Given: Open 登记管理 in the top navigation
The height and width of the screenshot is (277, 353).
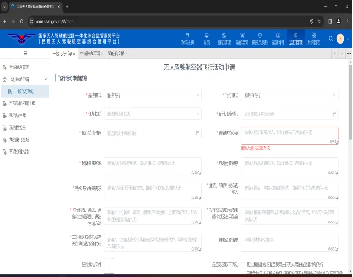Looking at the screenshot, I should point(224,39).
